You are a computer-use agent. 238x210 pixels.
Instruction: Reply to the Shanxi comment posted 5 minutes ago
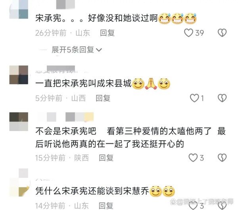tap(103, 98)
